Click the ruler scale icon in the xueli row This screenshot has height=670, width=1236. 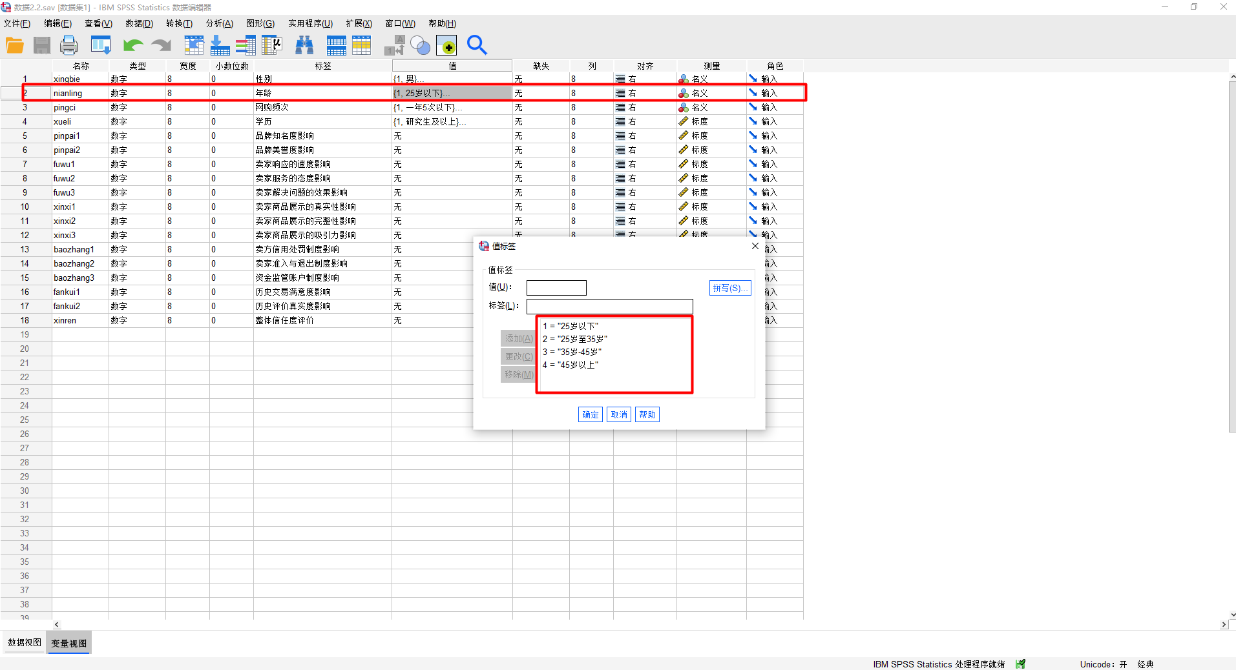pyautogui.click(x=684, y=121)
